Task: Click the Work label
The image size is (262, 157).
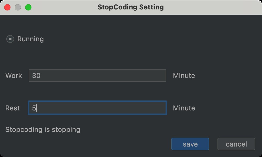Action: tap(14, 76)
